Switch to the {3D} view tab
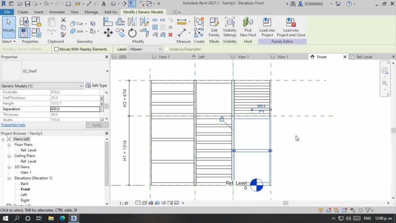This screenshot has height=223, width=396. point(122,57)
